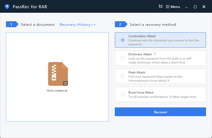Screen dimensions: 212x138
Task: Open the Recovery History link
Action: click(x=78, y=25)
